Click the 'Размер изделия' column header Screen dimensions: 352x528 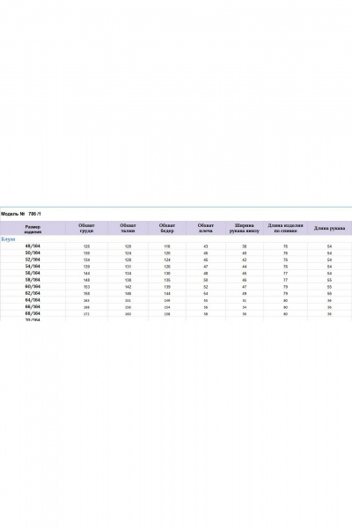(33, 230)
